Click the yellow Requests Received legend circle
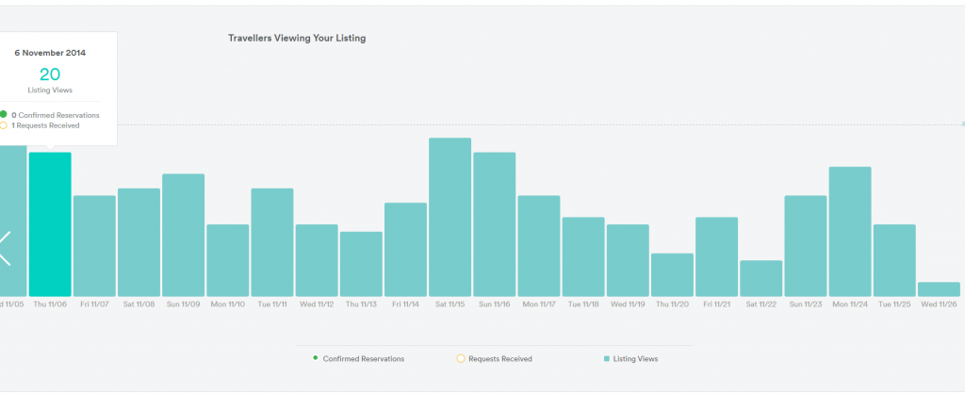 [460, 358]
